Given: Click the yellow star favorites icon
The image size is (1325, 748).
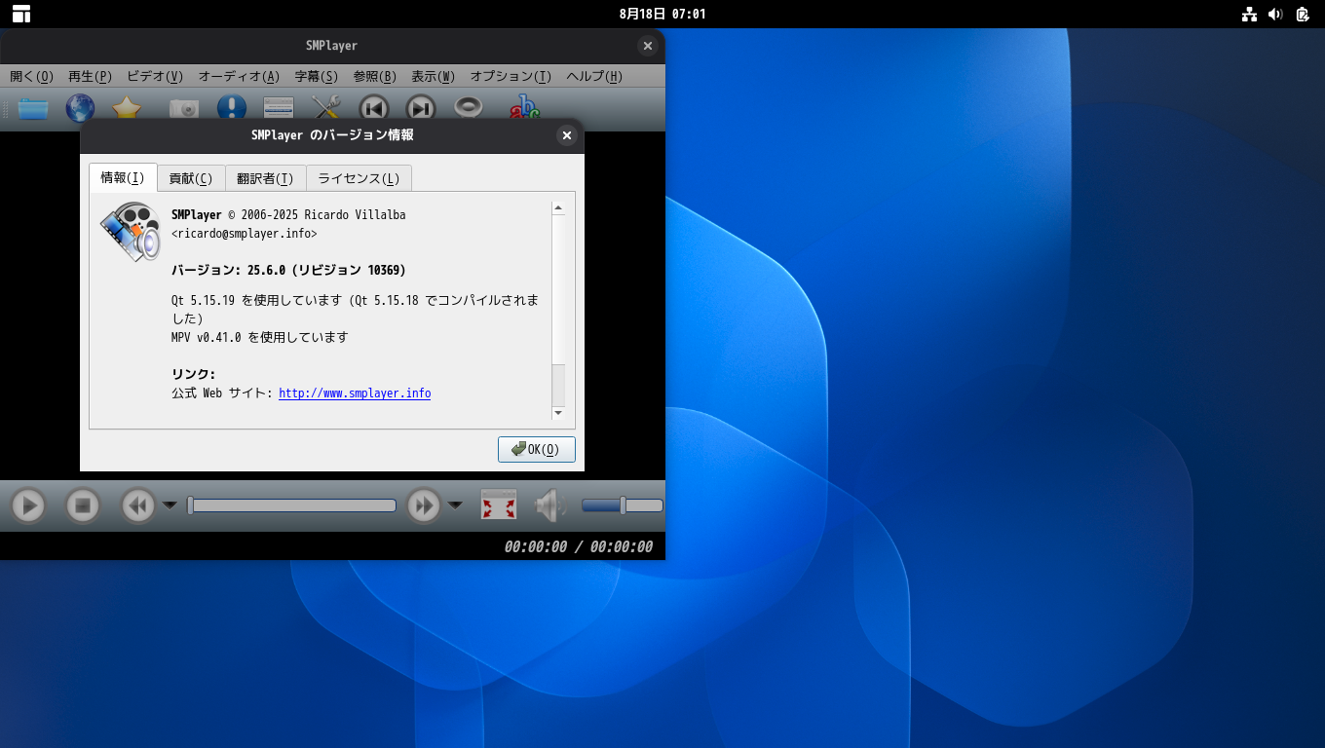Looking at the screenshot, I should (x=128, y=107).
